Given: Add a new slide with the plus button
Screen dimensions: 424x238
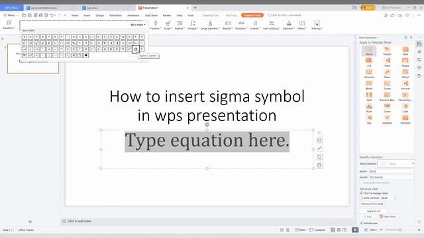Looking at the screenshot, I should point(30,222).
